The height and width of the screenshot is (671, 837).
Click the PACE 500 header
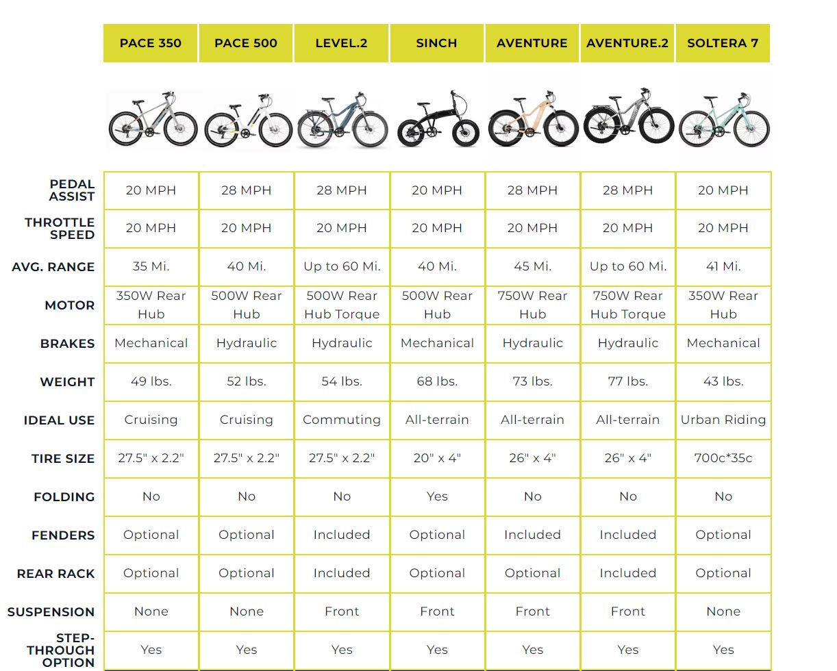(246, 43)
